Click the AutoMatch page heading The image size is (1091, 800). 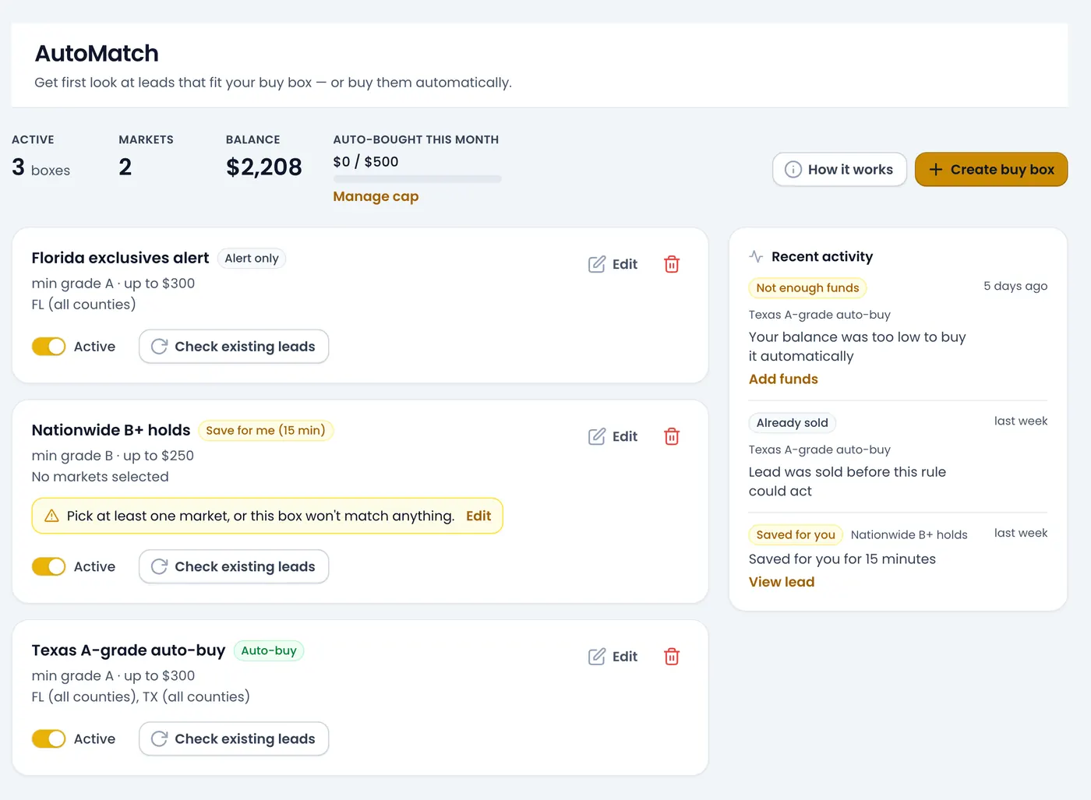97,53
